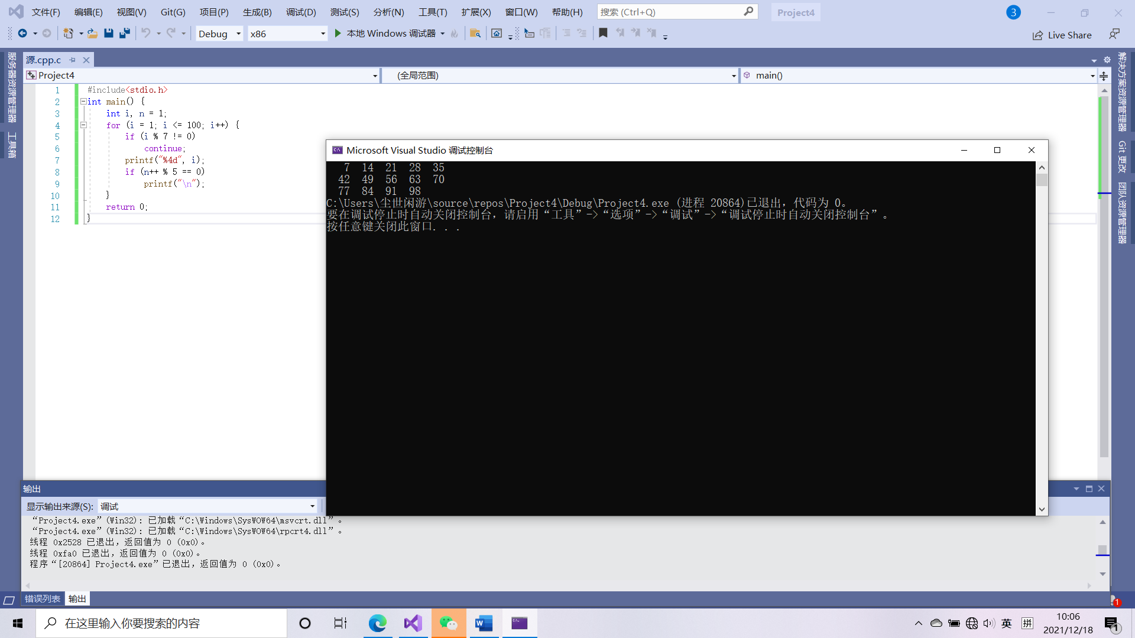This screenshot has height=638, width=1135.
Task: Click the notifications badge showing 3
Action: point(1013,12)
